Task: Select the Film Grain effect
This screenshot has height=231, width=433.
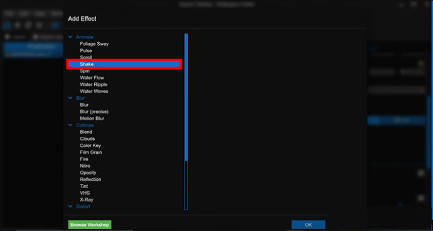Action: point(91,153)
